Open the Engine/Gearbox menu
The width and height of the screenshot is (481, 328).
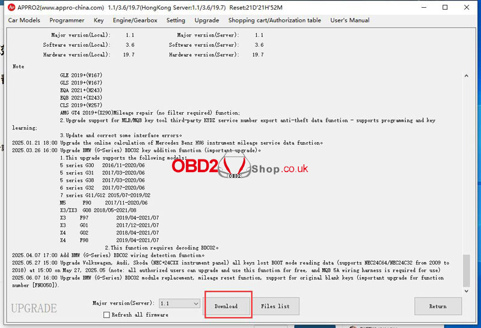click(135, 20)
